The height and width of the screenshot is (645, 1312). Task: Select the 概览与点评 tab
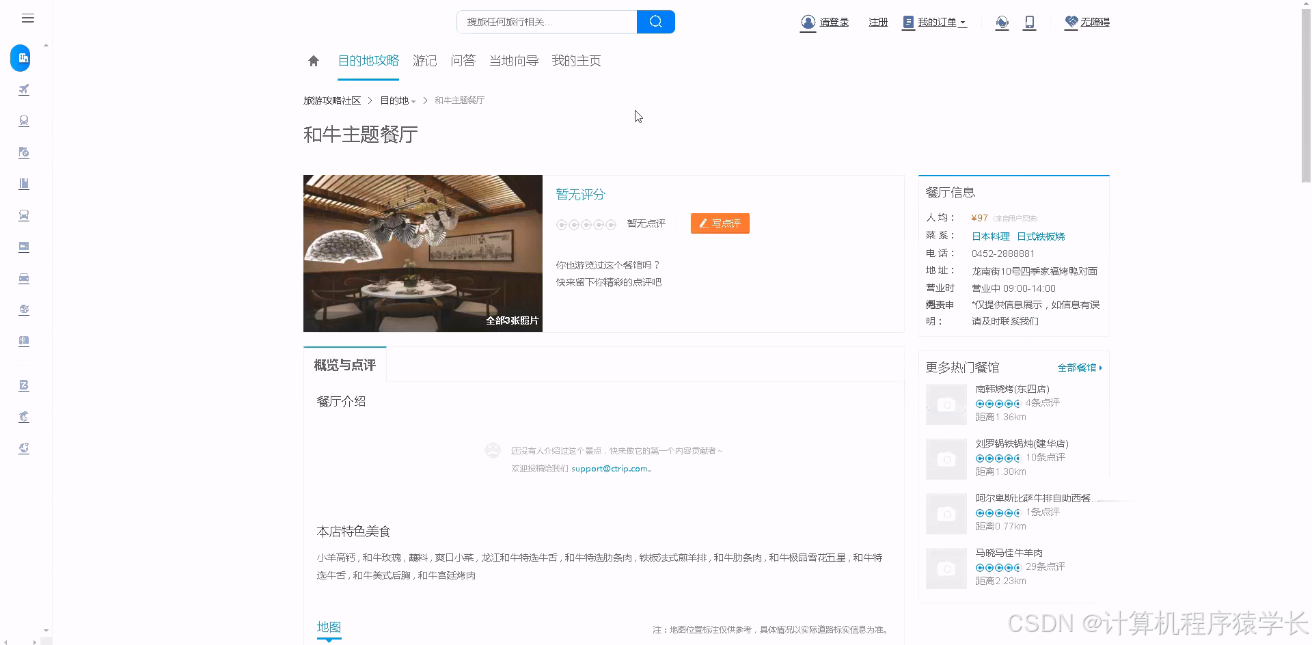tap(344, 365)
